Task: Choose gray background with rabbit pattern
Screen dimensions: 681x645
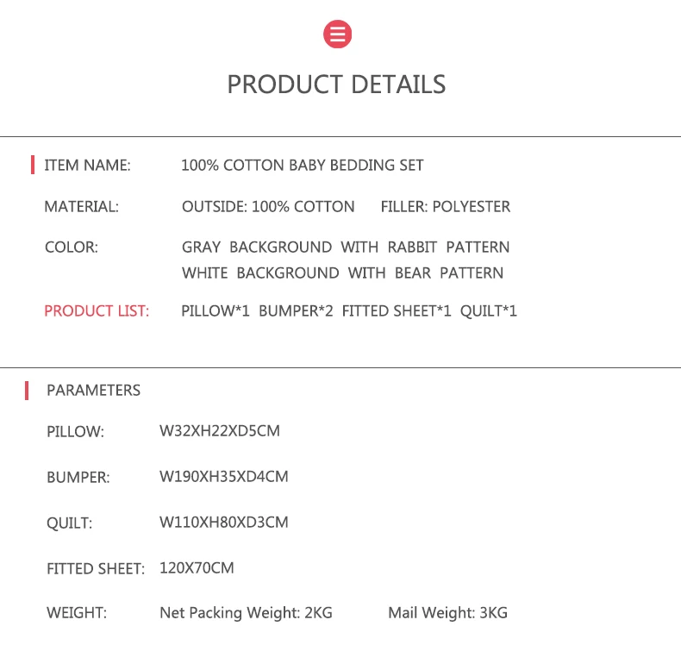Action: click(345, 247)
